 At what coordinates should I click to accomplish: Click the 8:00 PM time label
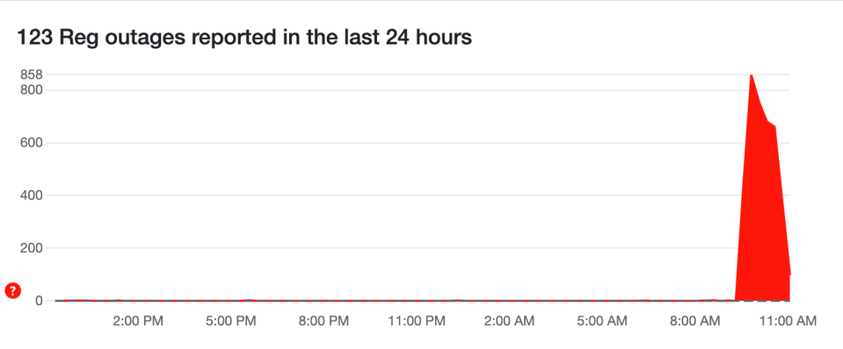(x=324, y=321)
